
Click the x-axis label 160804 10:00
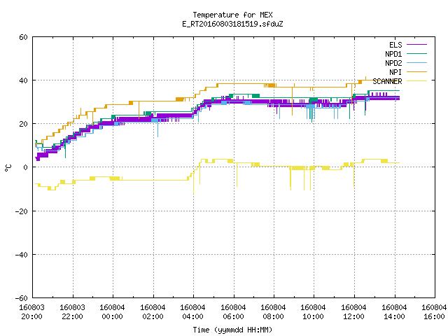(314, 312)
